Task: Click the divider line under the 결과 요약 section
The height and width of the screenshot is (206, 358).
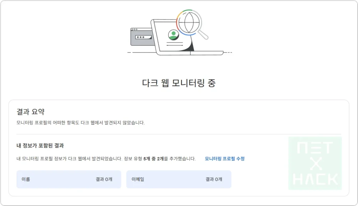Action: coord(179,134)
